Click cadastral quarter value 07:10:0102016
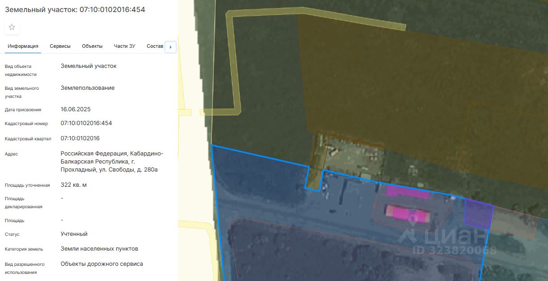The image size is (548, 281). [x=80, y=138]
